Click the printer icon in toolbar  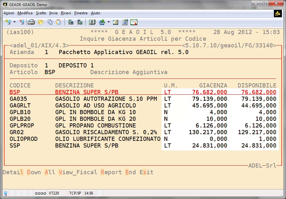click(x=31, y=22)
